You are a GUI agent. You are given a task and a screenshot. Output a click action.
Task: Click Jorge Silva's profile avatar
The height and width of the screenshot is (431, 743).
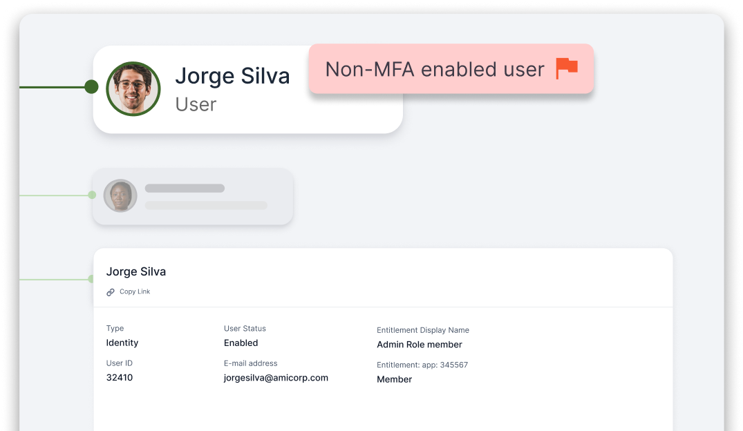(133, 88)
